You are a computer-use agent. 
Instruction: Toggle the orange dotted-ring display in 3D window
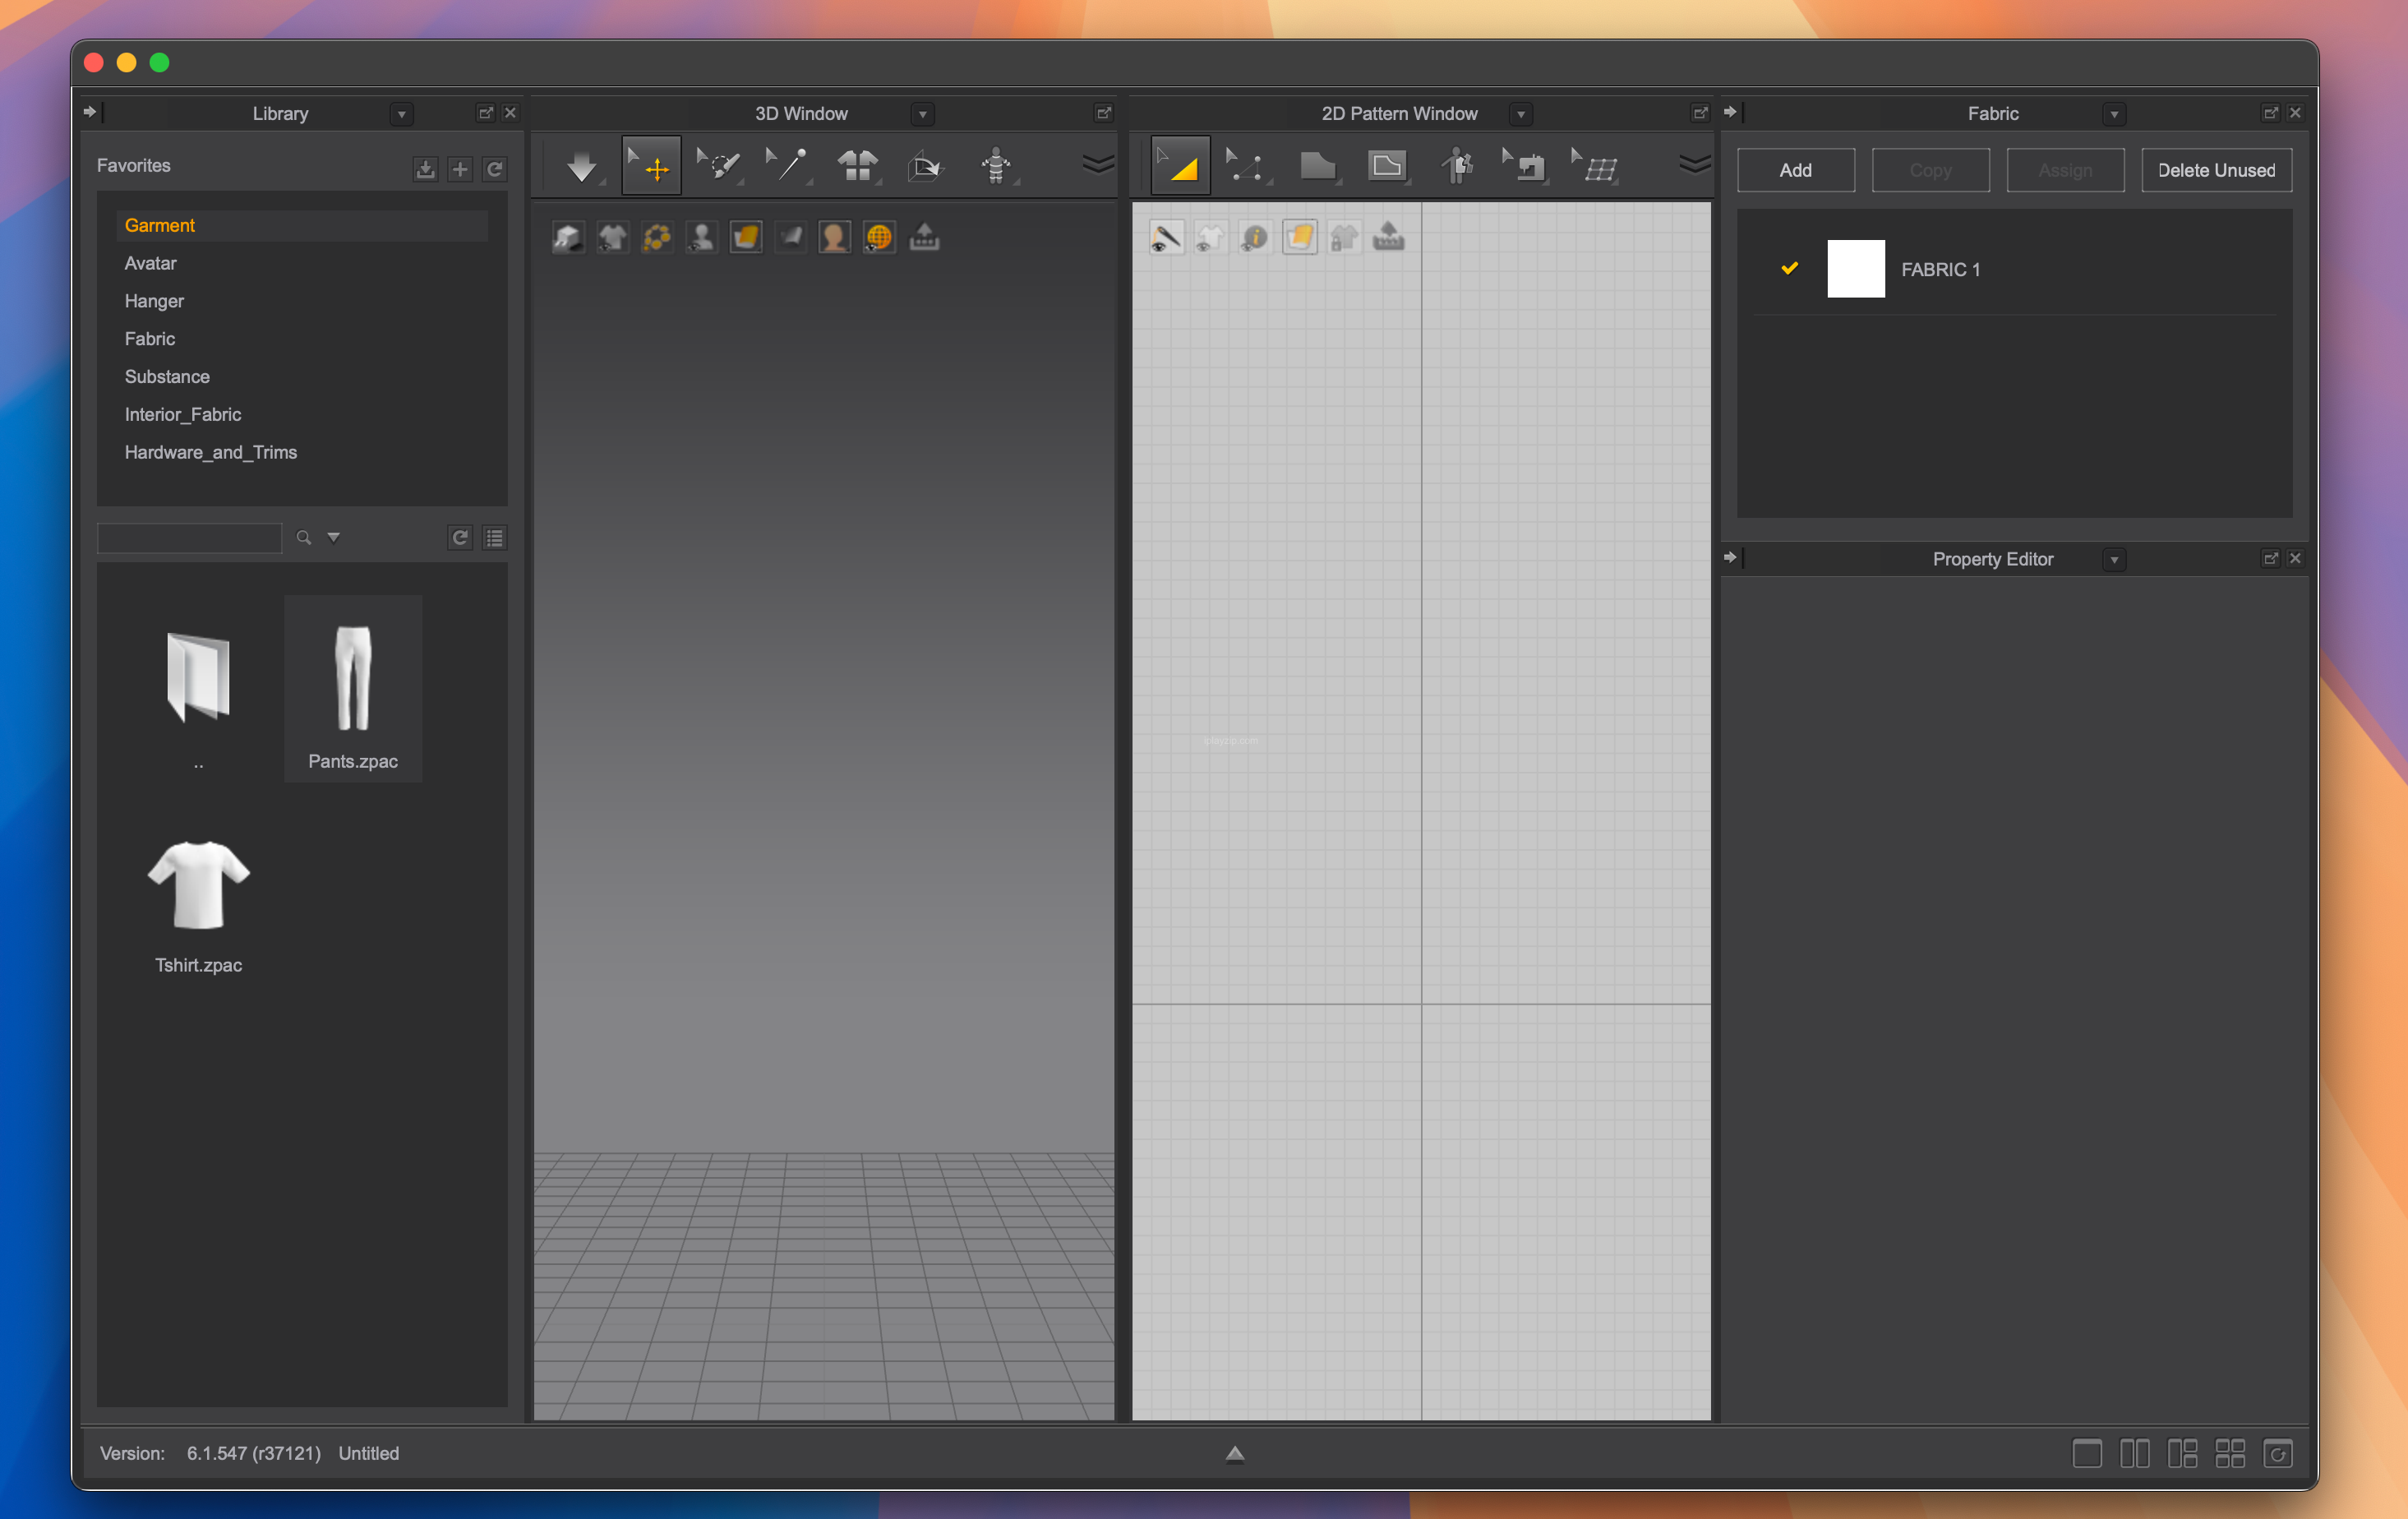[x=657, y=237]
